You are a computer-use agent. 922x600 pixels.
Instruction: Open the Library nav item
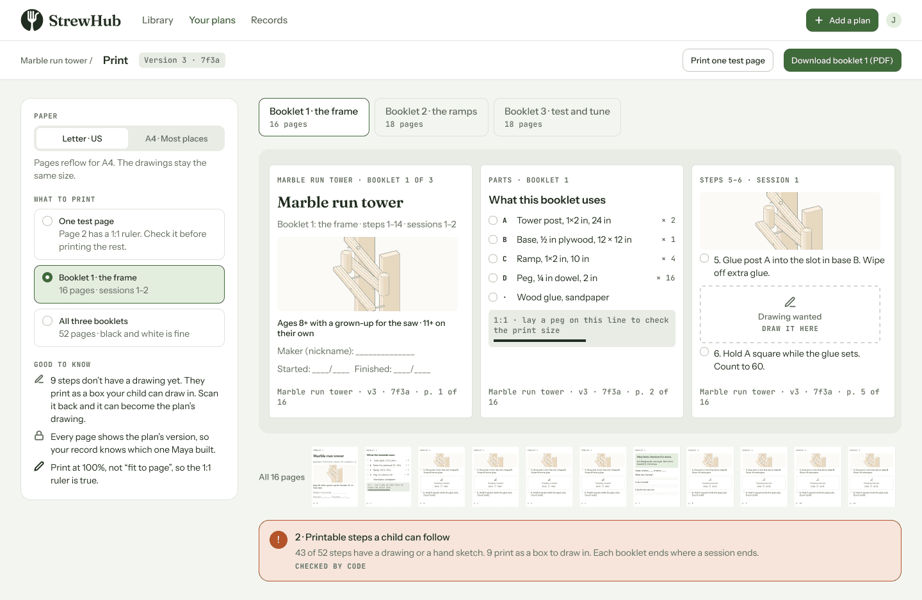(x=158, y=20)
